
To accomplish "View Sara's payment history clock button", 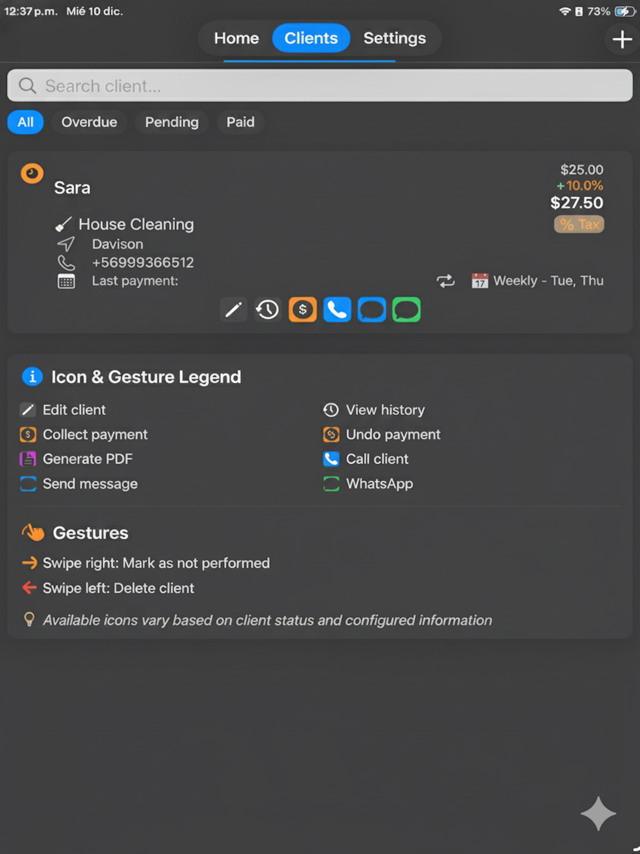I will 268,309.
